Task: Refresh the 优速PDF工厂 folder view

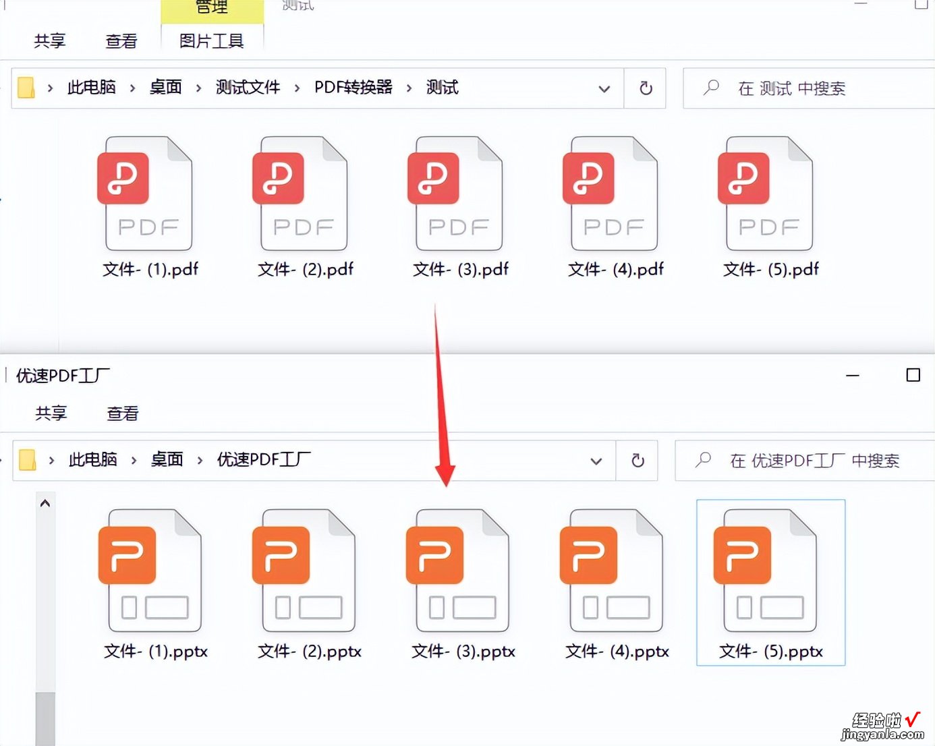Action: [x=637, y=461]
